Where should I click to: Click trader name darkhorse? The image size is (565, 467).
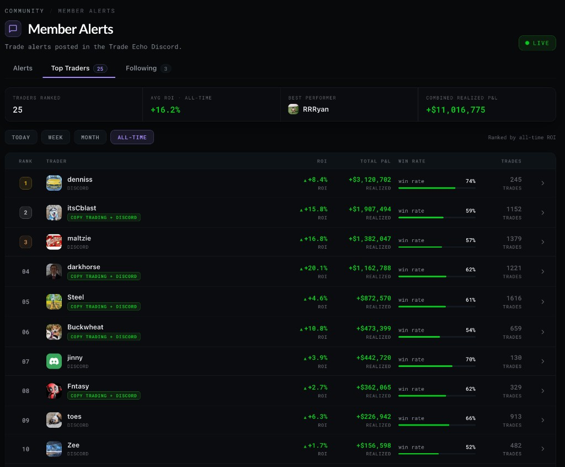point(84,267)
